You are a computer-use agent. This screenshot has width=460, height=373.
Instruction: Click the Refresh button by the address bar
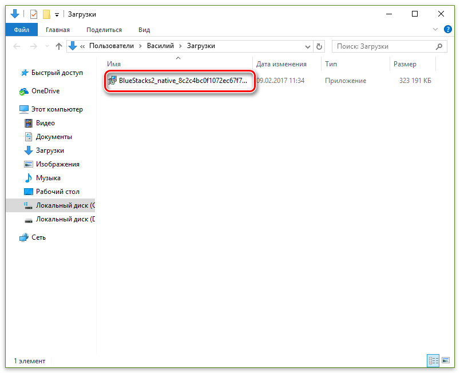pos(319,46)
